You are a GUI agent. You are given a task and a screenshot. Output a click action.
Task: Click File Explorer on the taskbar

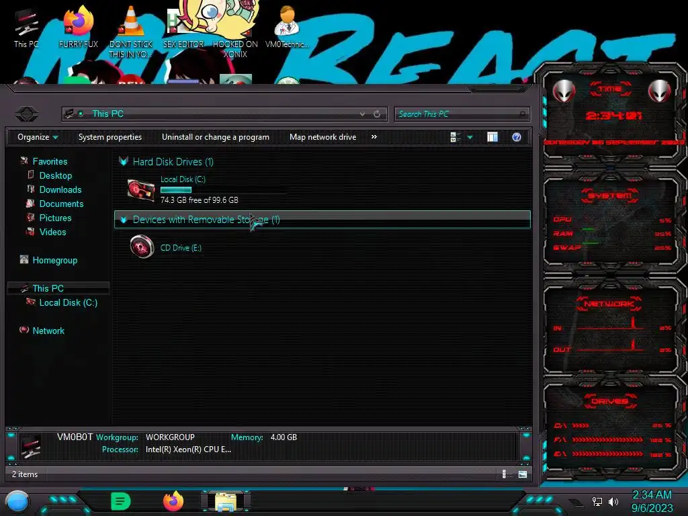[x=226, y=501]
